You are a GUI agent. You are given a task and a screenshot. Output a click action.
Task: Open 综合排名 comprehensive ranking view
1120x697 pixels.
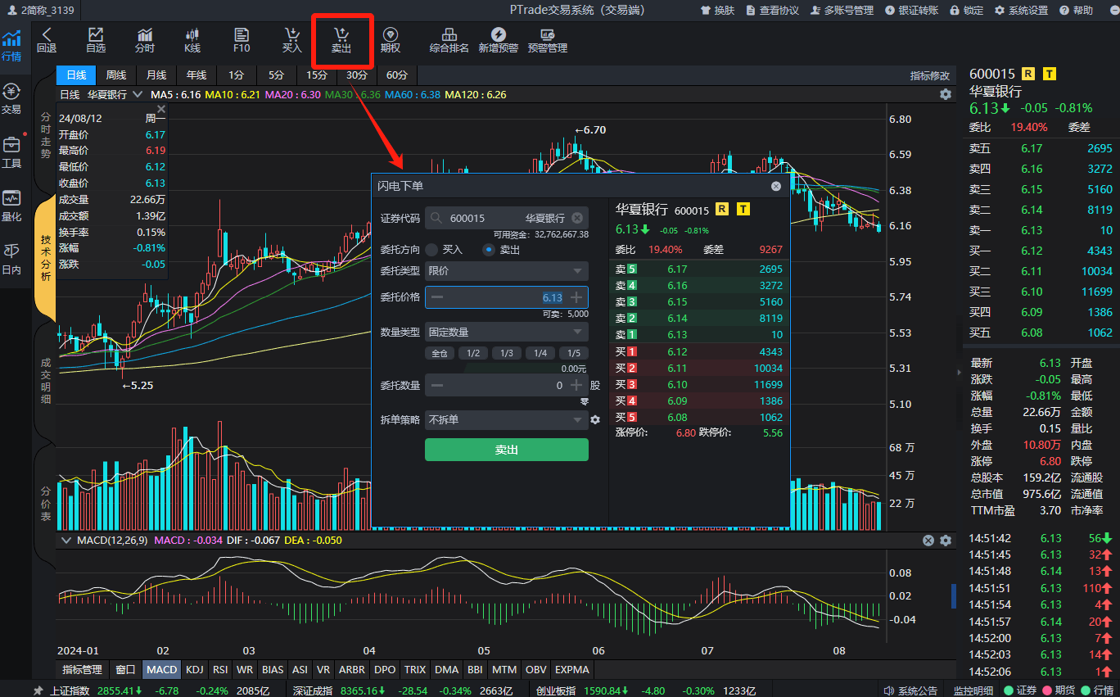click(x=448, y=39)
